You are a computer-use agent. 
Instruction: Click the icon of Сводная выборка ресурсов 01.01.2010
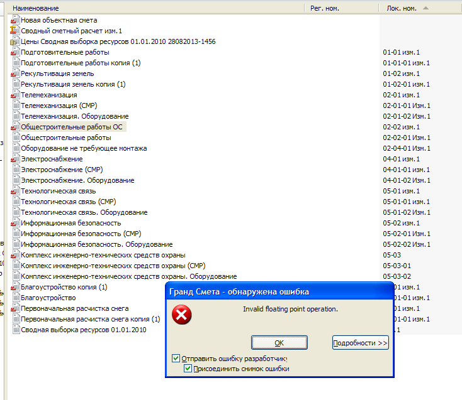point(16,330)
